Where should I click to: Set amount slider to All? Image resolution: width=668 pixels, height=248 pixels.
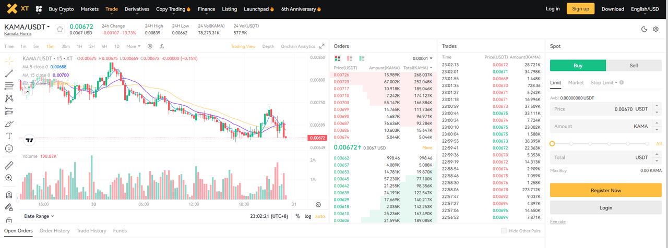659,143
